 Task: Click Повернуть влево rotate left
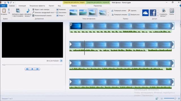click(x=119, y=11)
